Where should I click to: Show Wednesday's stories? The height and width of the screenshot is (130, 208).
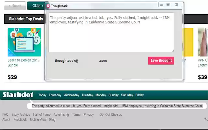71,95
